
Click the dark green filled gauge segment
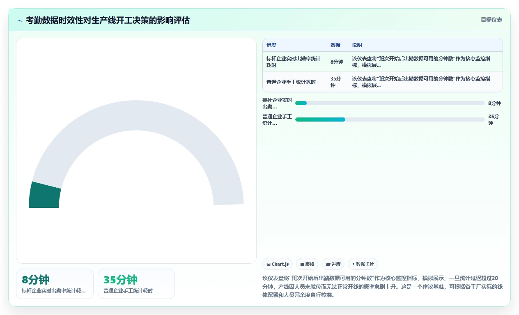pos(44,196)
